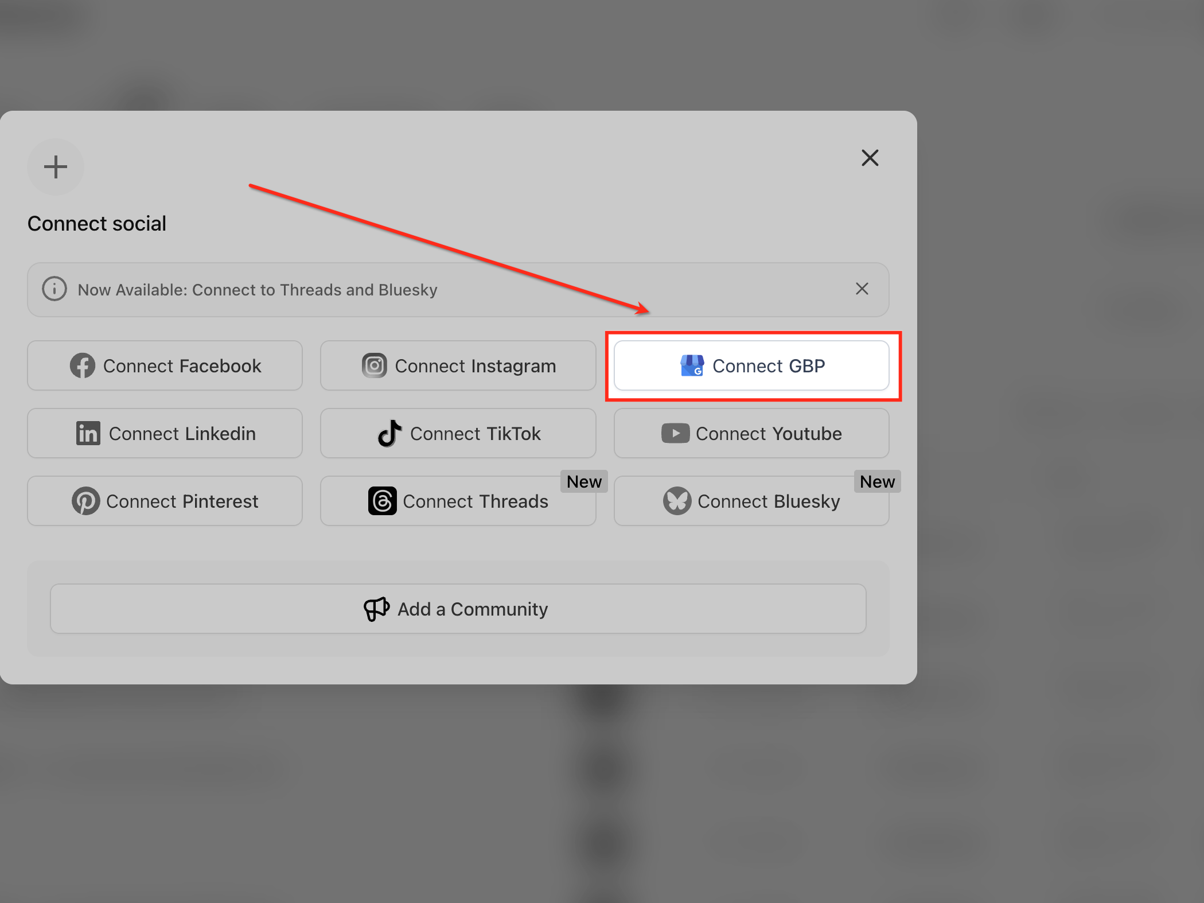
Task: Dismiss the Threads and Bluesky announcement banner
Action: pos(862,289)
